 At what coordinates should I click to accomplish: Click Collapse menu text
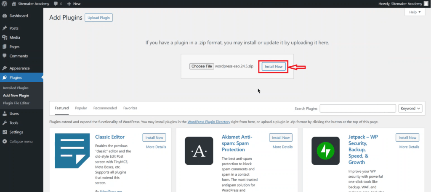click(x=21, y=142)
